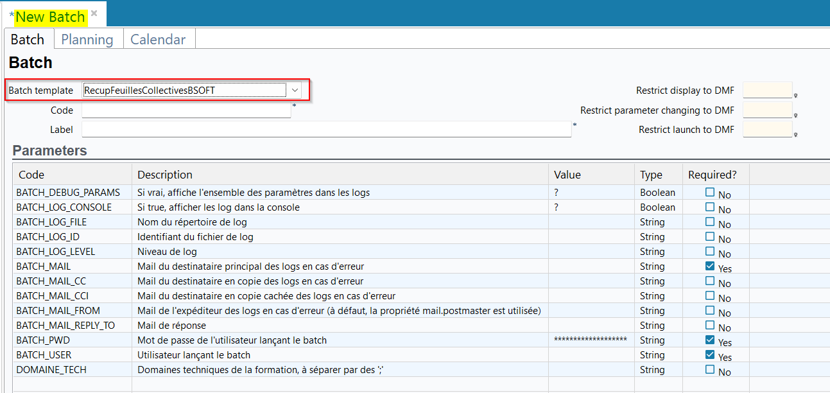Click the Restrict display to DMF field
Screen dimensions: 830x393
(x=767, y=91)
